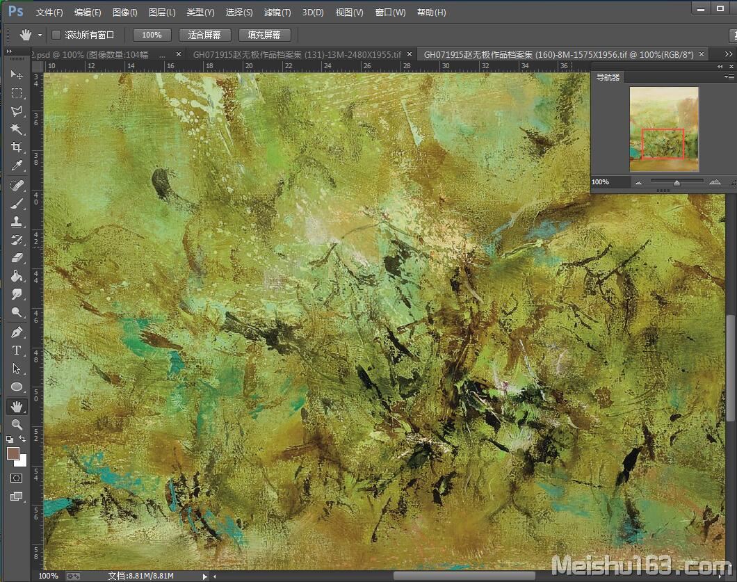Image resolution: width=737 pixels, height=582 pixels.
Task: Open the 图像(I) menu
Action: [125, 13]
